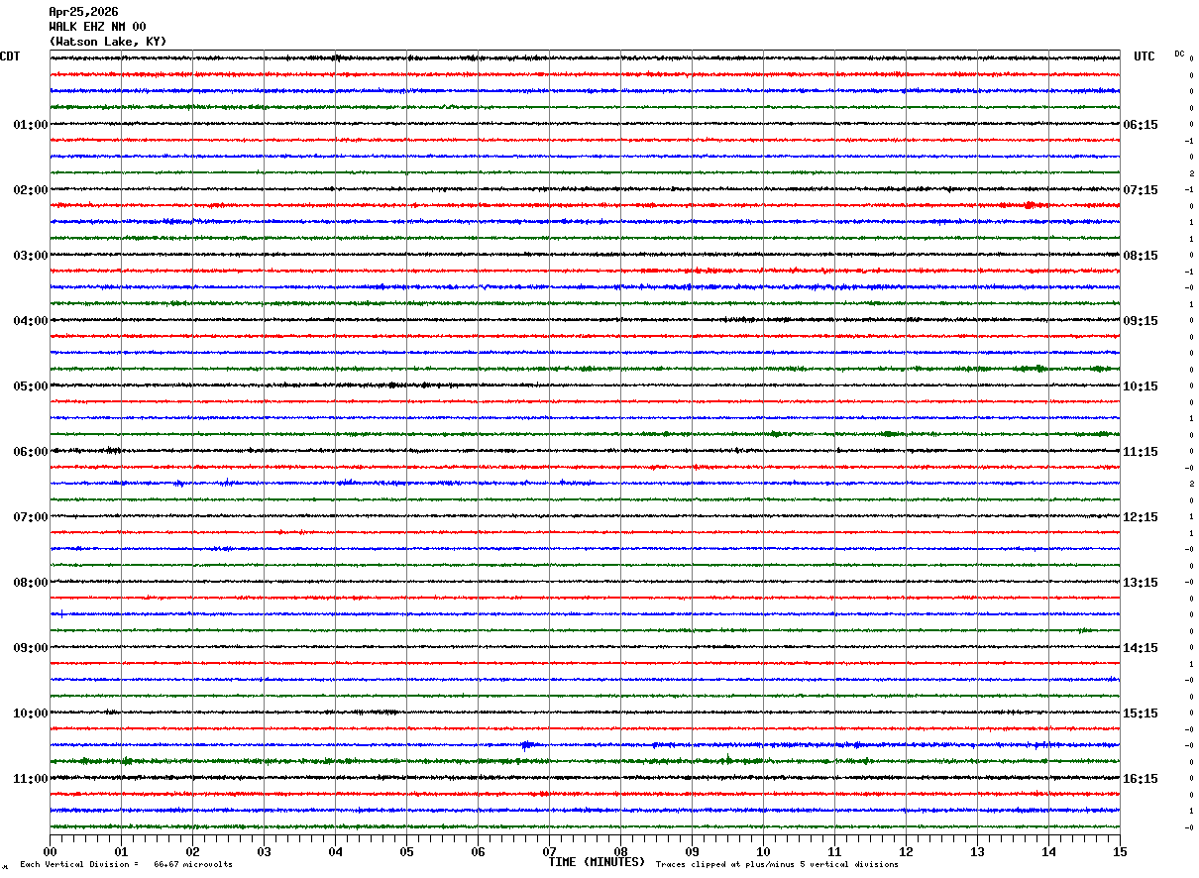
Task: Click the (Watson Lake, KY) location label
Action: 108,42
